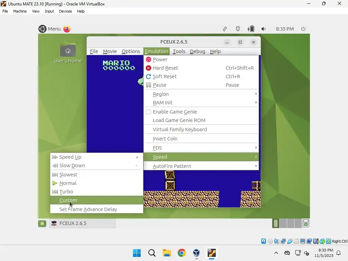Open the FCEUX Movie menu
348x261 pixels.
(110, 51)
